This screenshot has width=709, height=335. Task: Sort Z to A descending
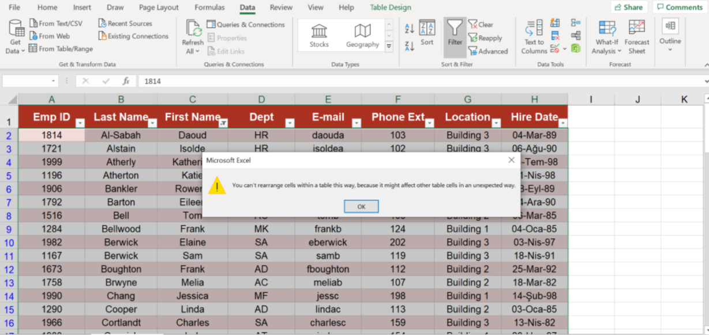click(x=410, y=46)
